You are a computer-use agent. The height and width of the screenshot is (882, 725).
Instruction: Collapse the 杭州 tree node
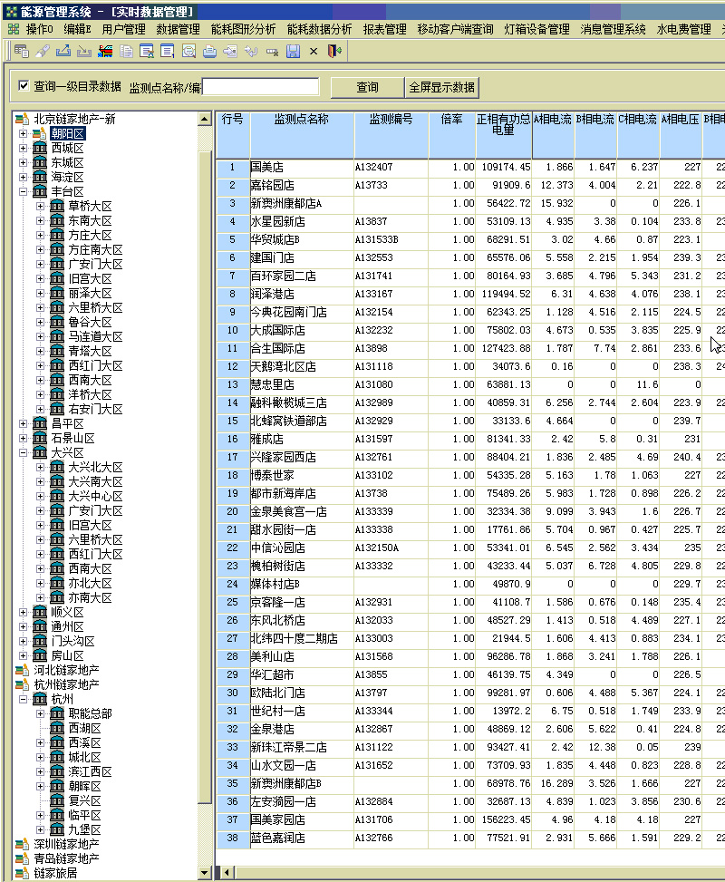click(23, 700)
